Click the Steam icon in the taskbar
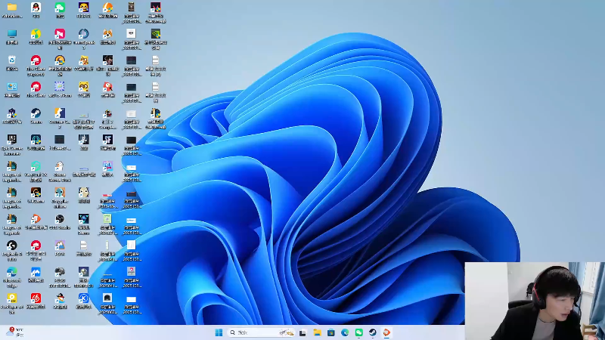 pyautogui.click(x=373, y=332)
